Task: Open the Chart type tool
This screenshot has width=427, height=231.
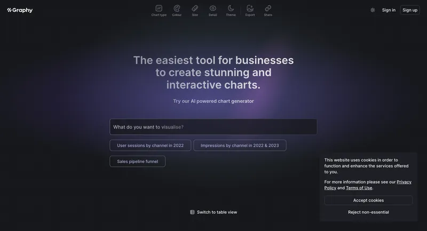Action: pyautogui.click(x=159, y=9)
